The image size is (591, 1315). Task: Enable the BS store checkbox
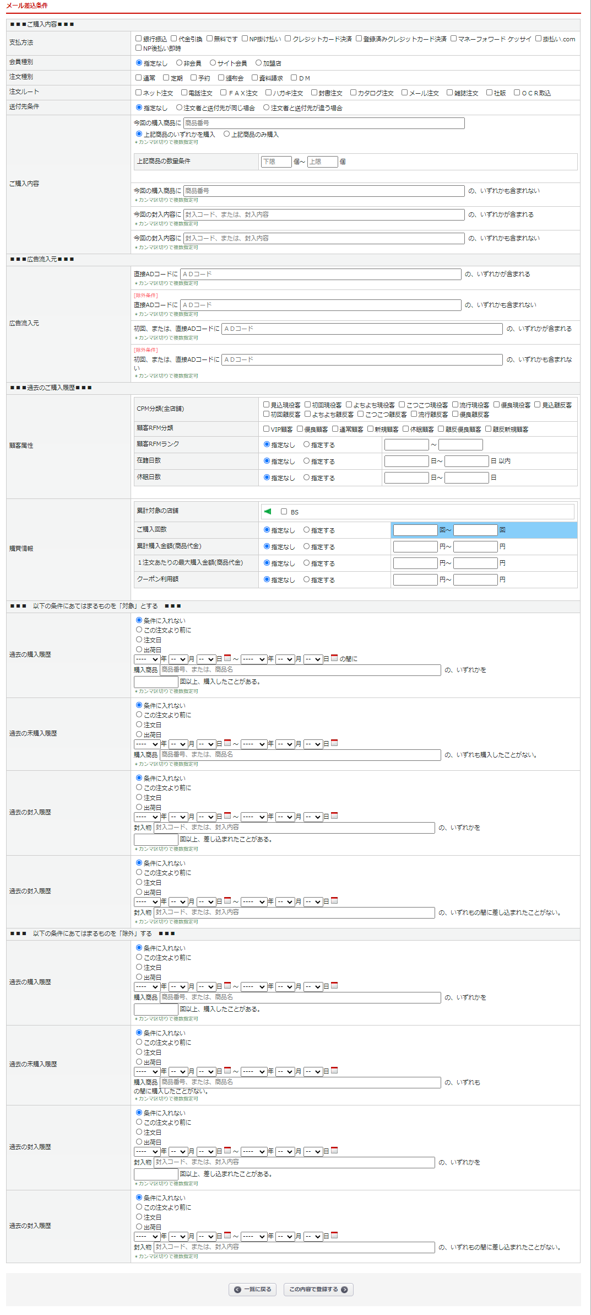click(284, 512)
